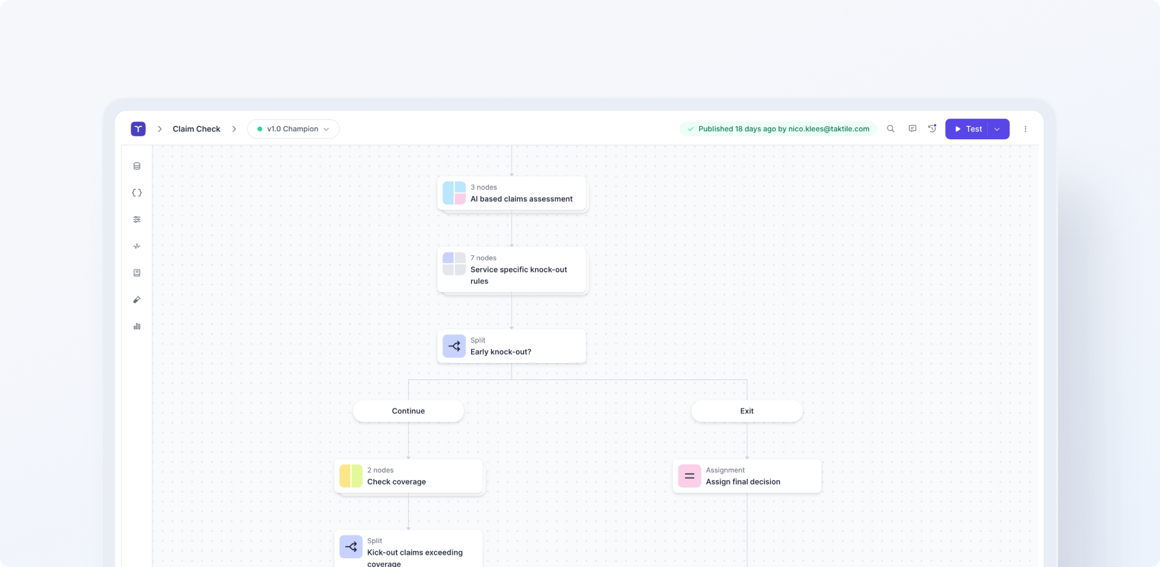The width and height of the screenshot is (1160, 567).
Task: Select the Exit branch label
Action: point(746,411)
